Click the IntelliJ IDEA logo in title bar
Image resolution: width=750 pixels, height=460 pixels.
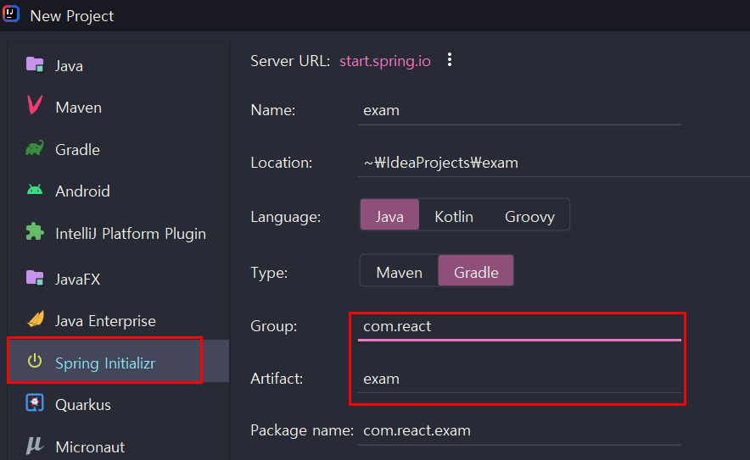(x=10, y=14)
